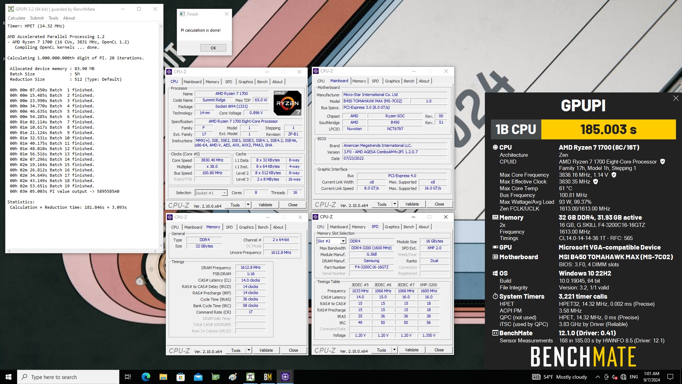Click Command Rate value 1T
682x384 pixels.
(250, 312)
